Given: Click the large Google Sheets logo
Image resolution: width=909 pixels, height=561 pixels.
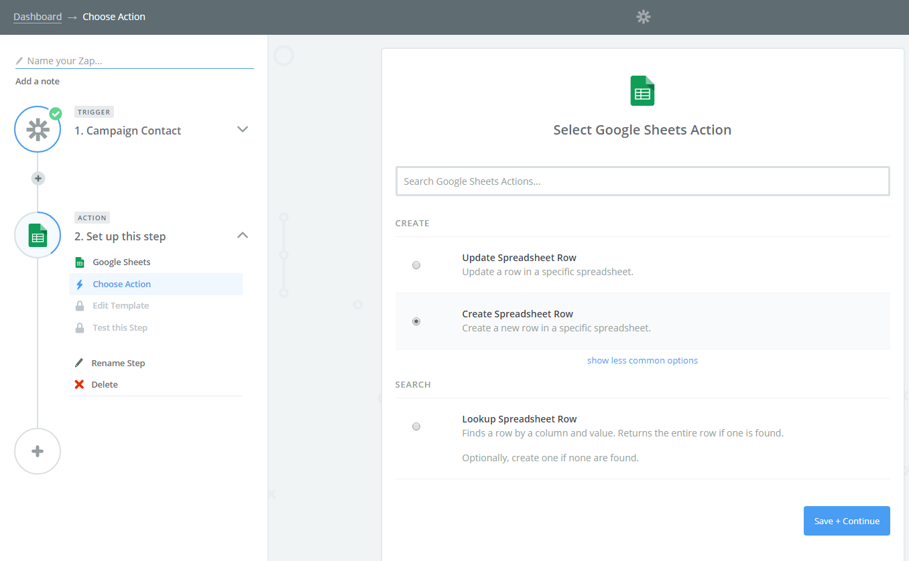Looking at the screenshot, I should (x=642, y=91).
